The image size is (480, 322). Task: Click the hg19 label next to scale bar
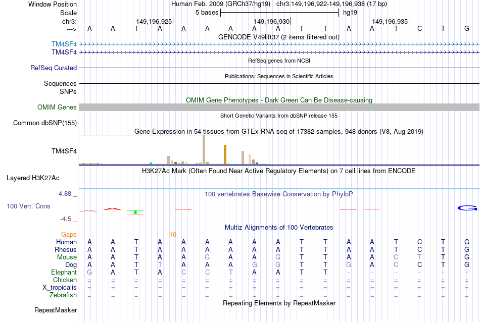pyautogui.click(x=350, y=13)
